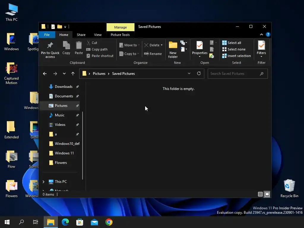The height and width of the screenshot is (228, 304).
Task: Click Select all in ribbon
Action: (x=232, y=43)
